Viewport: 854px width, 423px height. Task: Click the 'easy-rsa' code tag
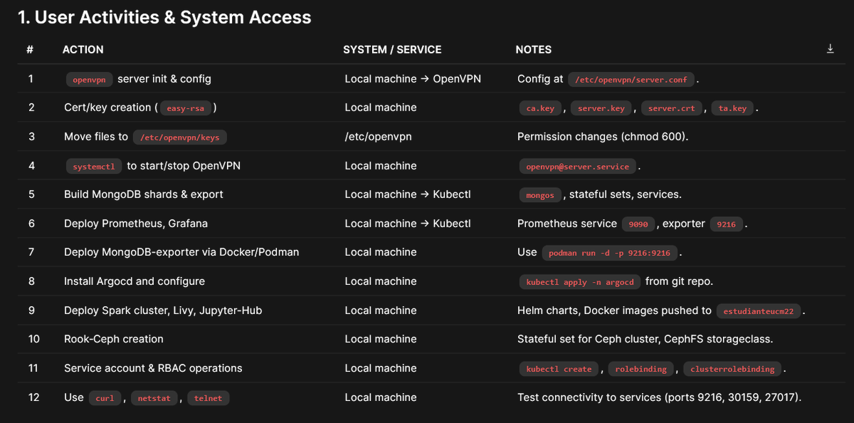click(x=185, y=108)
